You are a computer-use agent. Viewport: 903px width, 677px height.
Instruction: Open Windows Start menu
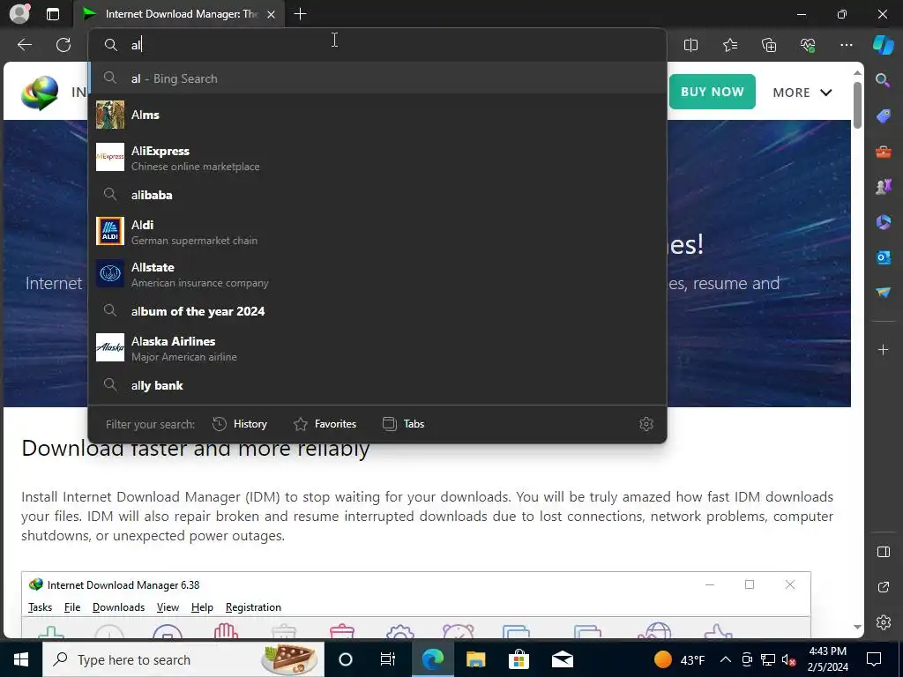[x=21, y=659]
